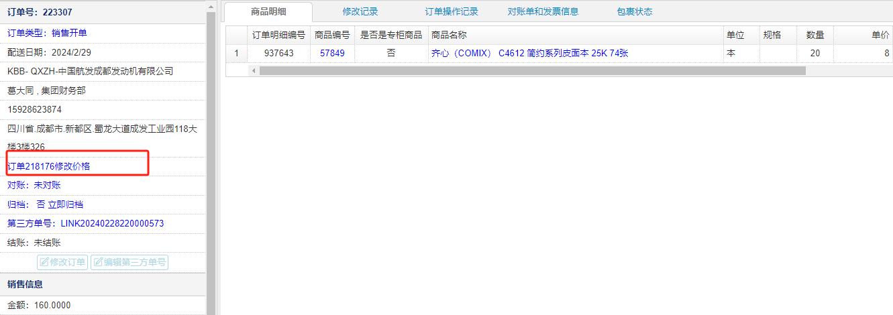Click the horizontal scrollbar left arrow
The height and width of the screenshot is (315, 893).
click(x=254, y=70)
